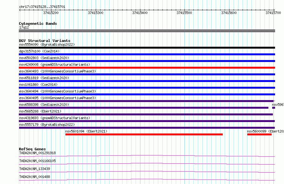Screen dimensions: 284x184
Task: Click the red bar under nsv4249008
Action: (147, 68)
